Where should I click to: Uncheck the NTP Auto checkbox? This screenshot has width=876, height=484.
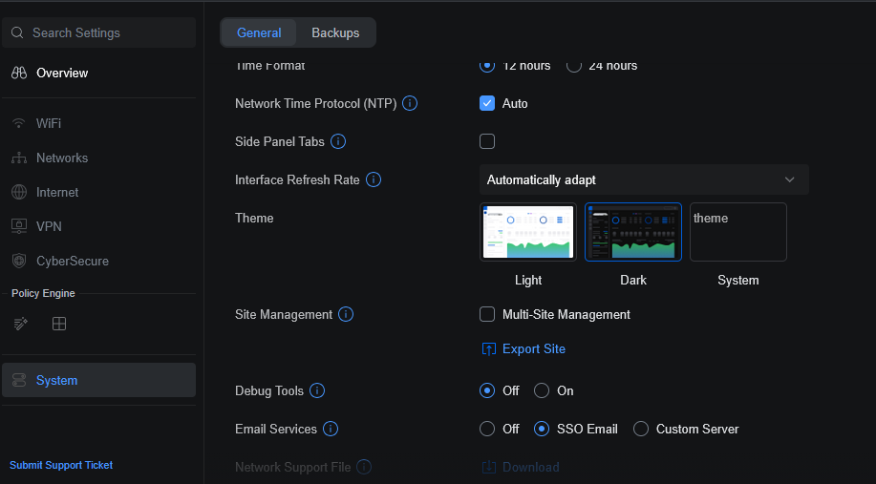click(x=487, y=103)
